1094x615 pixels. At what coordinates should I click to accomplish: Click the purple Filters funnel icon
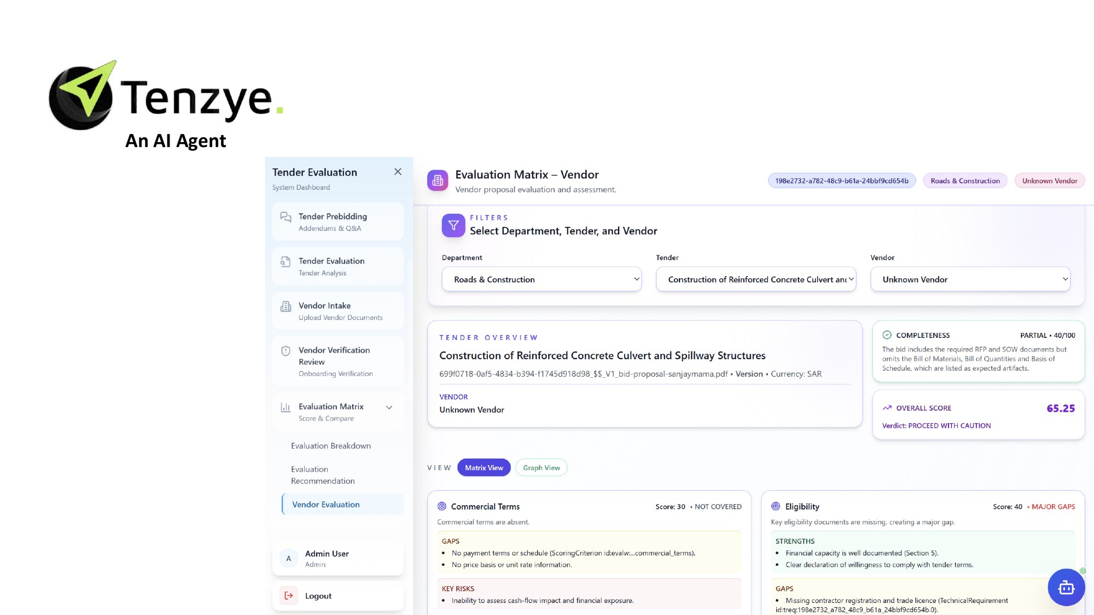click(453, 225)
